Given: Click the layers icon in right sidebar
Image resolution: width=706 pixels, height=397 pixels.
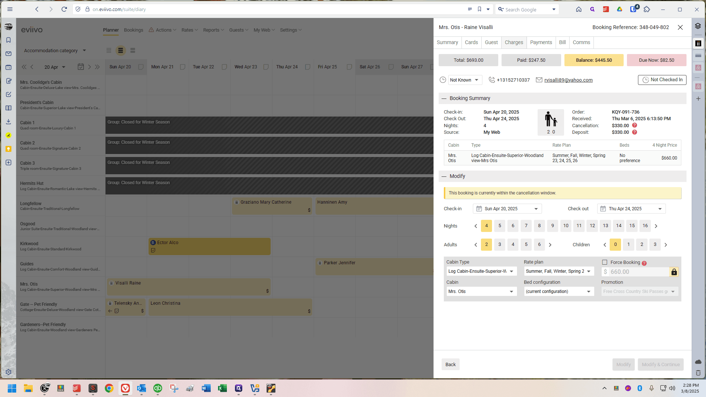Looking at the screenshot, I should (x=698, y=26).
